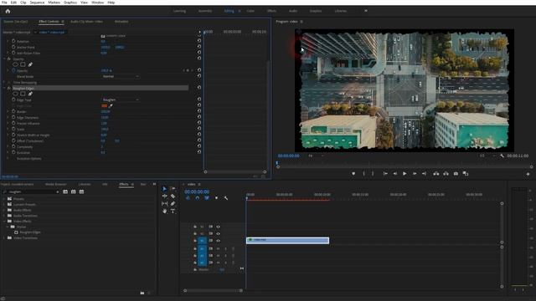
Task: Click the effects search field
Action: [33, 191]
